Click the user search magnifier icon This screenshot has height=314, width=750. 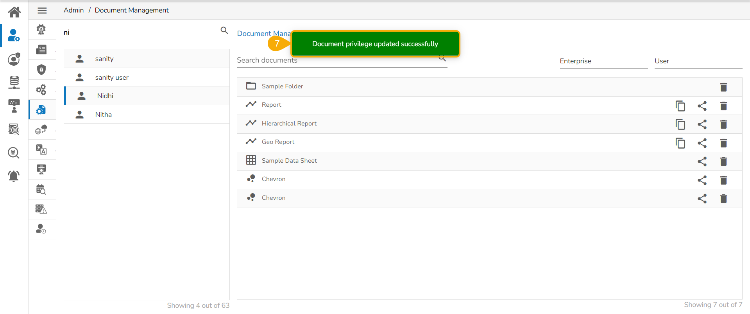pyautogui.click(x=224, y=30)
